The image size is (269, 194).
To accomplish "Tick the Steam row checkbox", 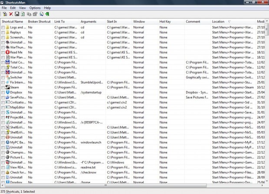I will (3, 87).
